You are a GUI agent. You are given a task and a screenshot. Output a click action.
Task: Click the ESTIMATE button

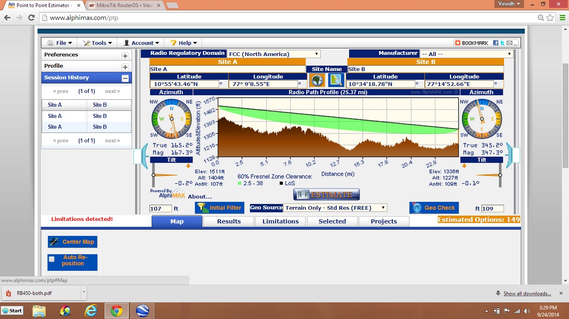pyautogui.click(x=327, y=194)
